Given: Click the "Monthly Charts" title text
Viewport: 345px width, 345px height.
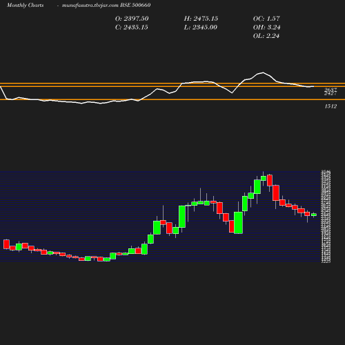Looking at the screenshot, I should pyautogui.click(x=25, y=5).
